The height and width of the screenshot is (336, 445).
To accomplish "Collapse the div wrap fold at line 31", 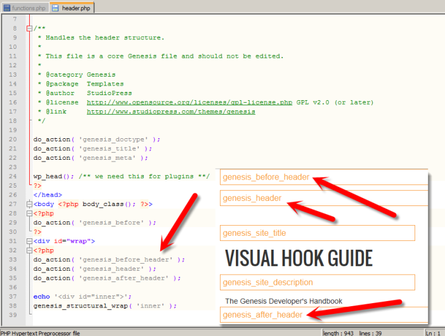I will click(29, 242).
